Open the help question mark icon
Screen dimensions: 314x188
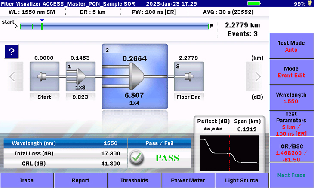12,52
